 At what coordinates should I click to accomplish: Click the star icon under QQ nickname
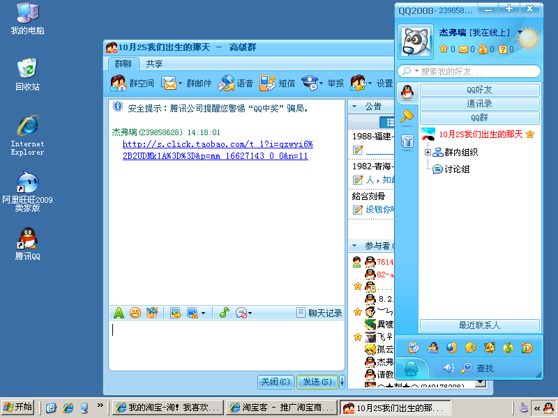pos(444,49)
